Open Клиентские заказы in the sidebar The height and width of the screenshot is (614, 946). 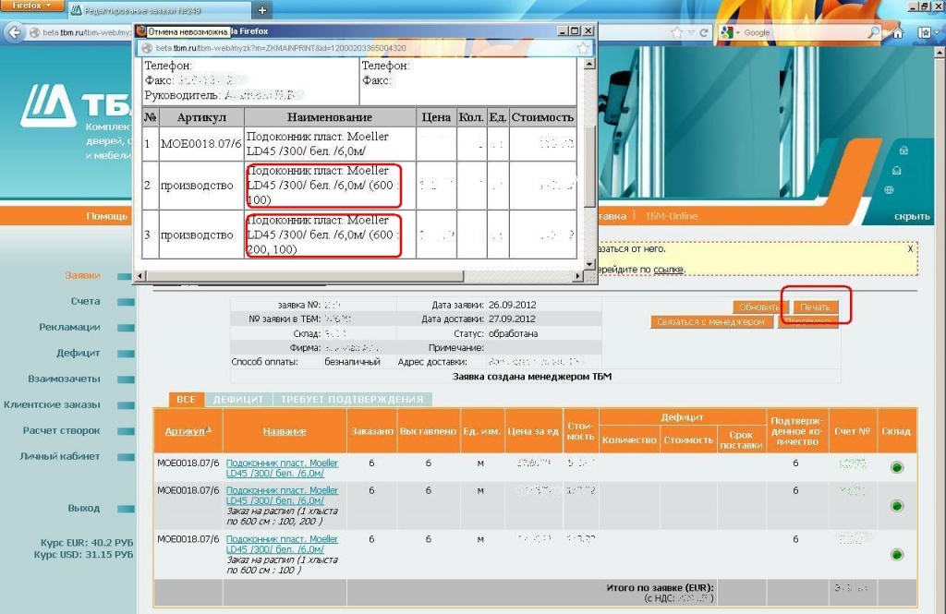[52, 404]
